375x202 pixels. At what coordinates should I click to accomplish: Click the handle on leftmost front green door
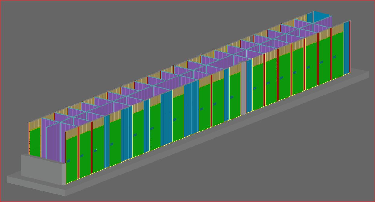(x=68, y=161)
